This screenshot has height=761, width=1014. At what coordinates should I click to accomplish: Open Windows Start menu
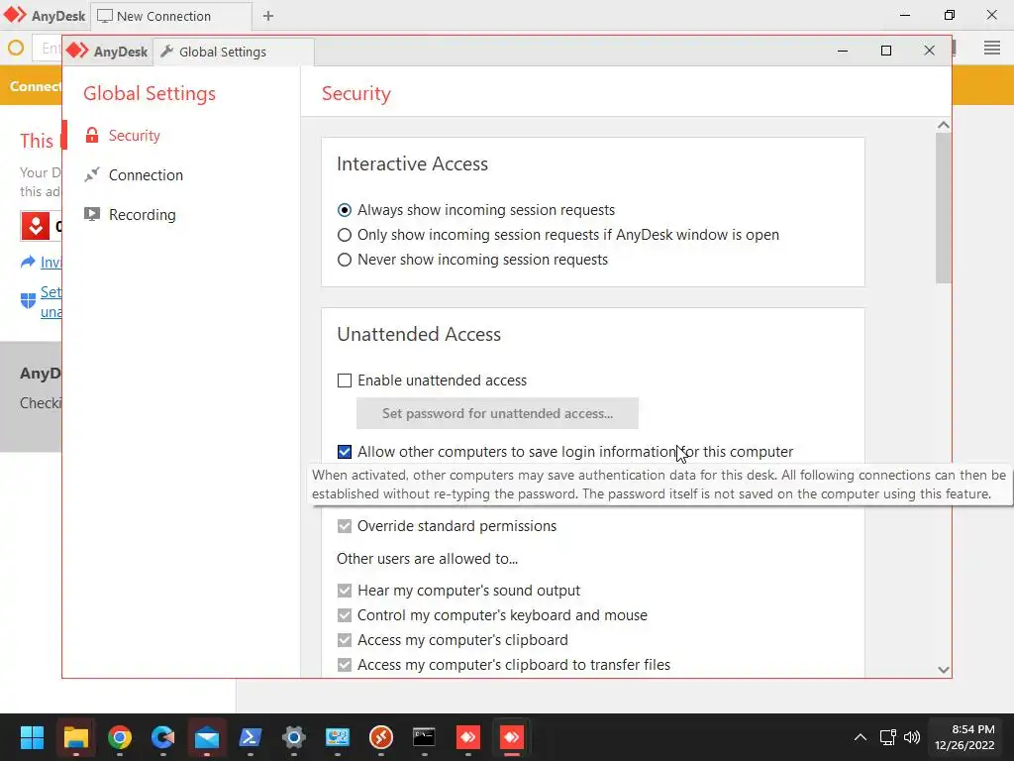pyautogui.click(x=32, y=737)
